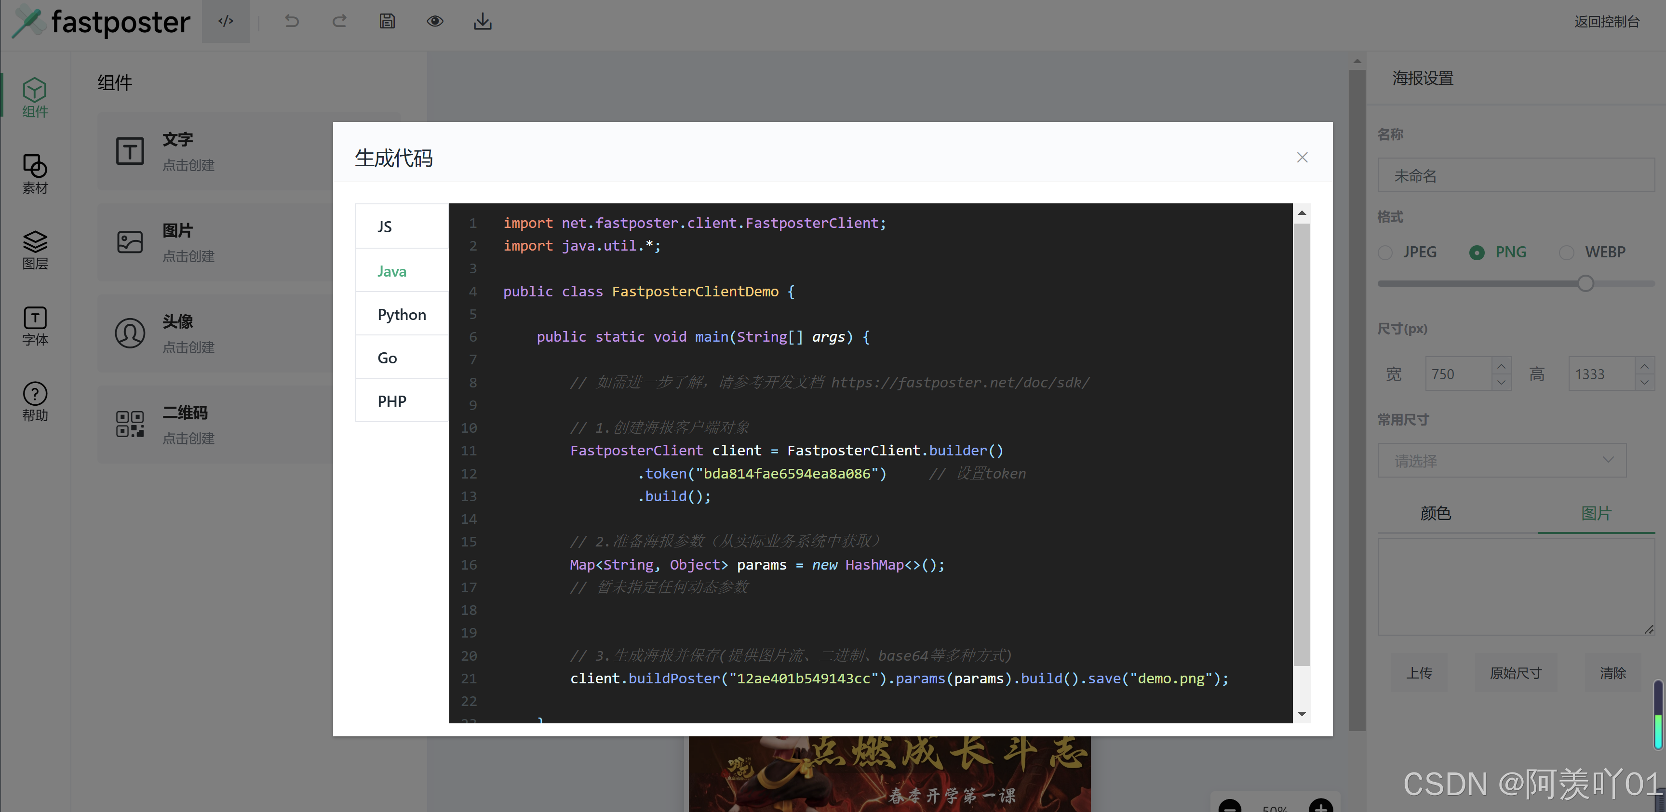Open the 素材 materials panel
This screenshot has height=812, width=1666.
pyautogui.click(x=34, y=173)
